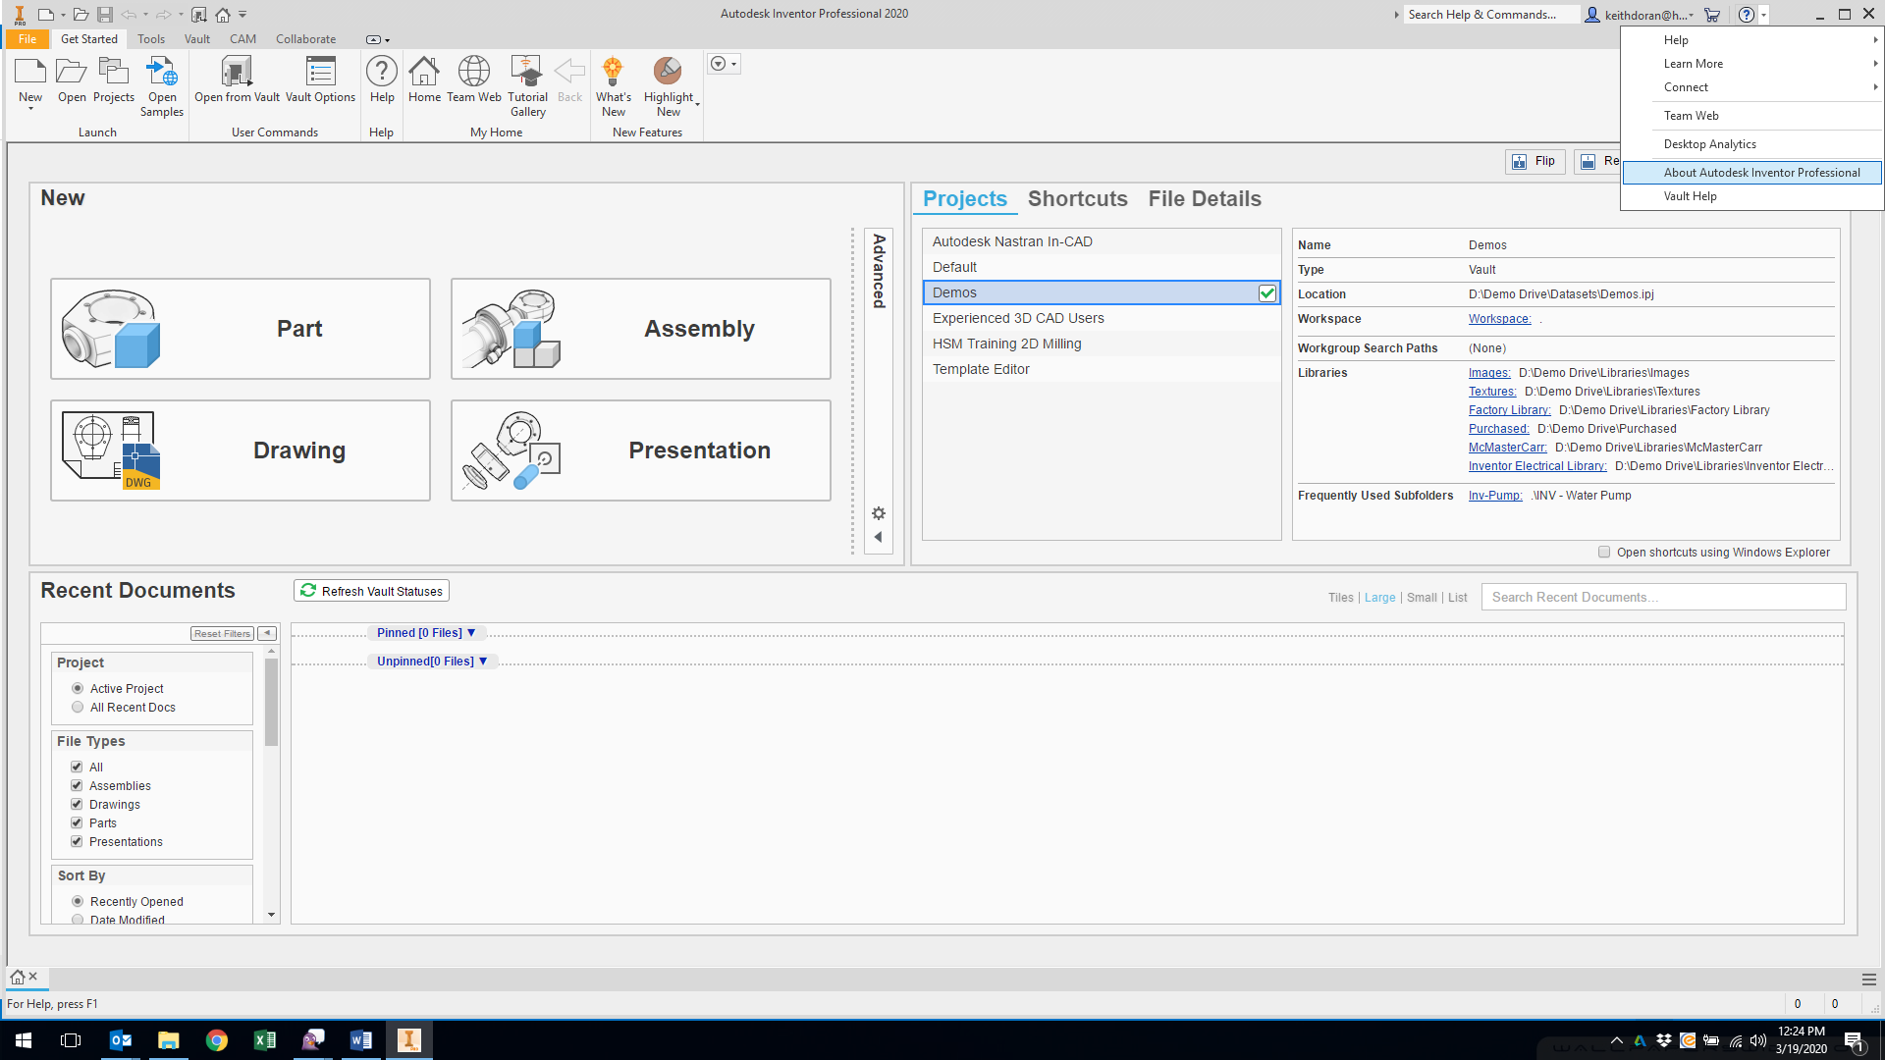Click the hamburger menu icon at bottom right
This screenshot has height=1060, width=1885.
1868,980
